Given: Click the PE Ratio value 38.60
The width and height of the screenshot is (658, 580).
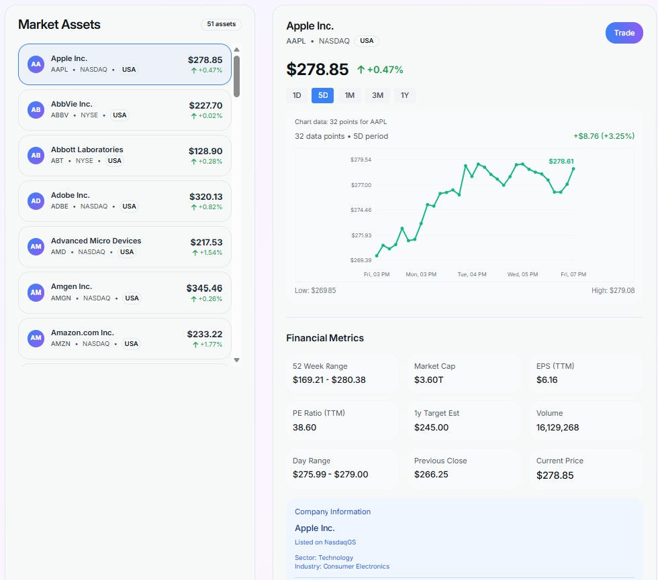Looking at the screenshot, I should click(x=304, y=428).
